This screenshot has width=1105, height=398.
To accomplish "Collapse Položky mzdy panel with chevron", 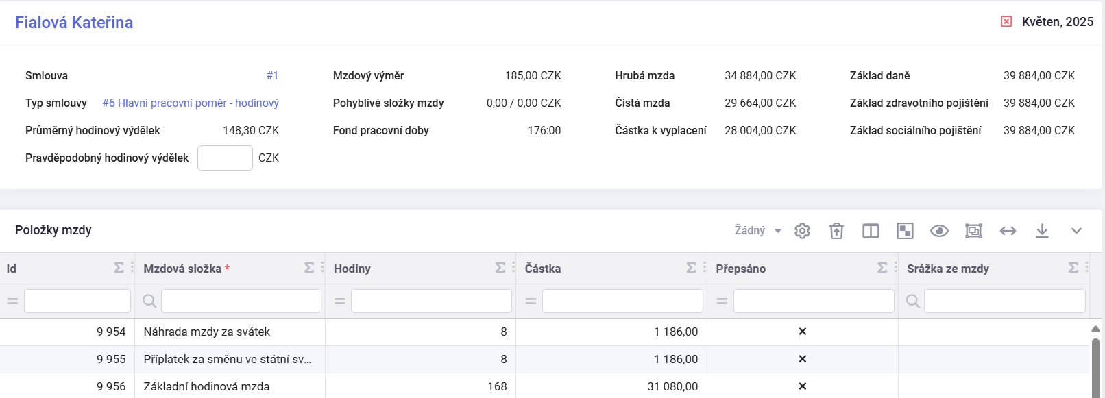I will (x=1076, y=231).
